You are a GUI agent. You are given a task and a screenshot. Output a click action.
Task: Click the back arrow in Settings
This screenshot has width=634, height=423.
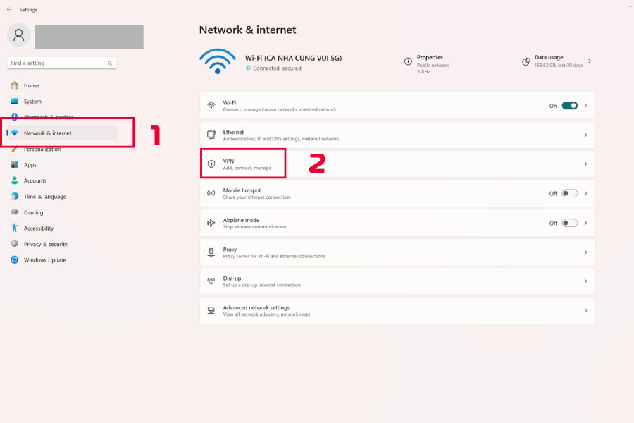coord(9,10)
